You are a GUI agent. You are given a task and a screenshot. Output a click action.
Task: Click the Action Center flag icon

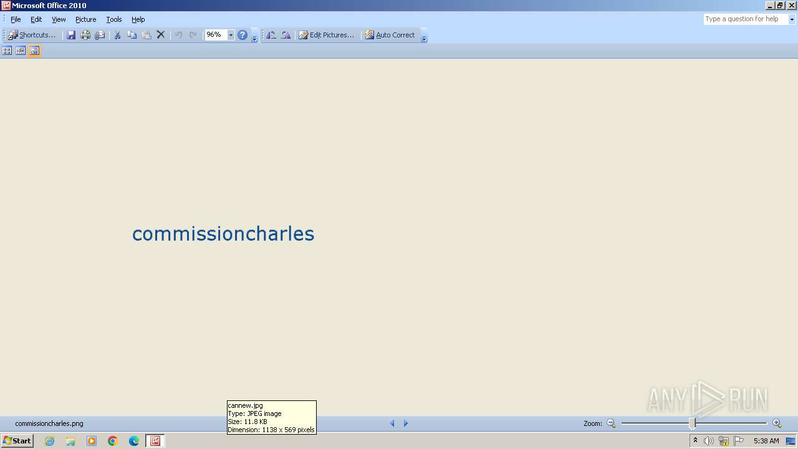click(x=739, y=441)
